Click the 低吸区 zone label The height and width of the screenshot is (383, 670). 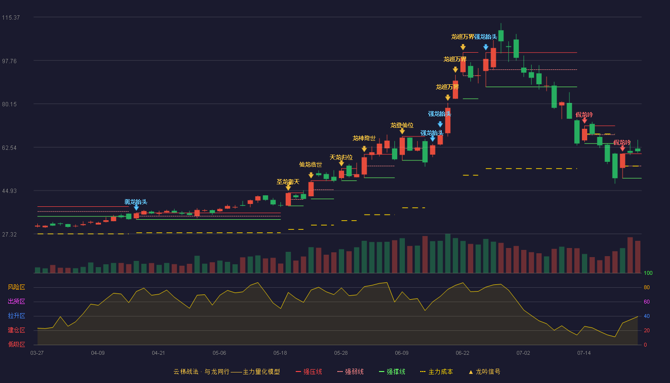(x=16, y=344)
